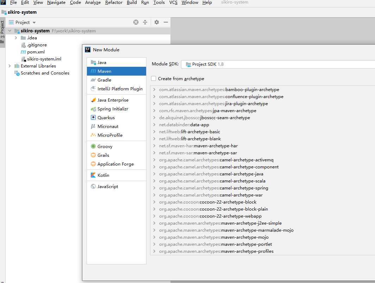375x283 pixels.
Task: Click the Grails icon
Action: tap(93, 155)
